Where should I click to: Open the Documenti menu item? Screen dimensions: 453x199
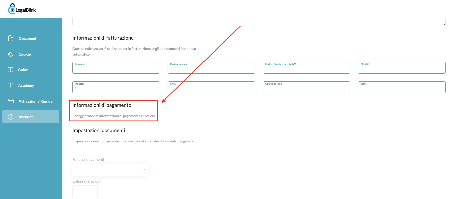(28, 38)
